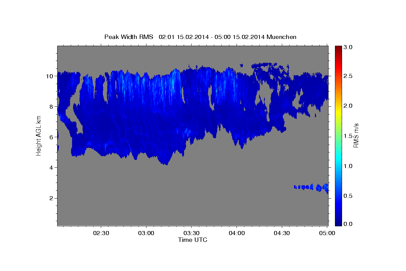Click the 'Height AGL km' axis title

(x=39, y=135)
